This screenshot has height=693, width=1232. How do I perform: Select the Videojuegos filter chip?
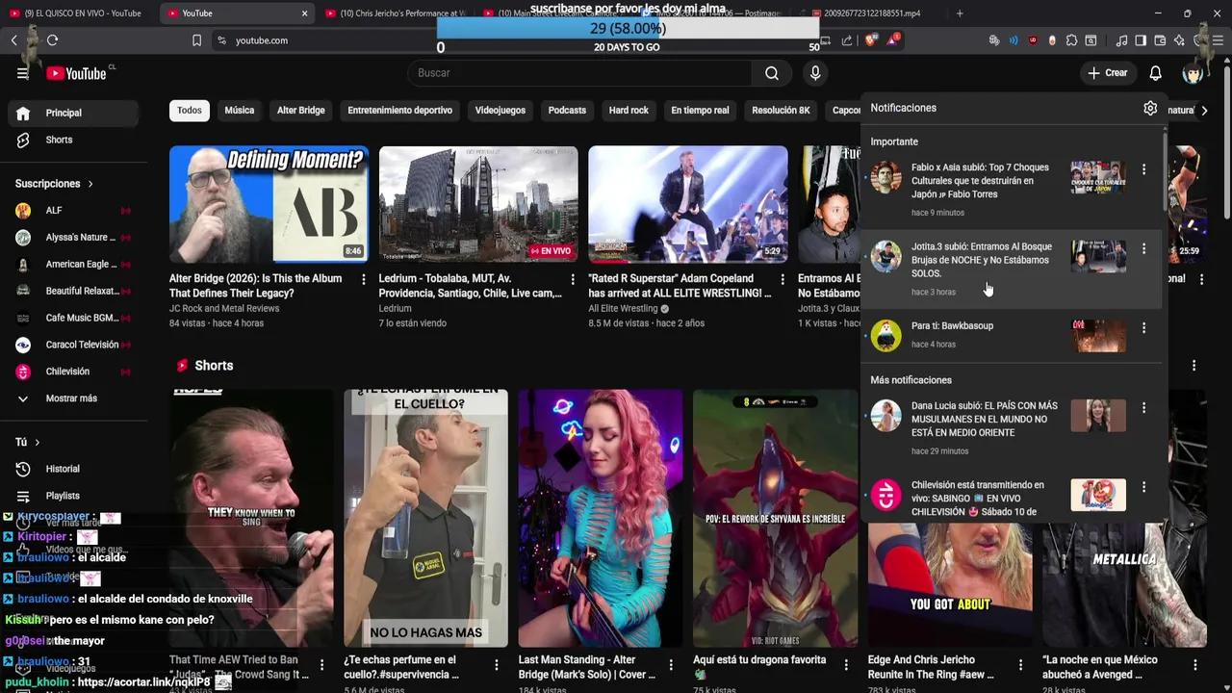pyautogui.click(x=500, y=111)
